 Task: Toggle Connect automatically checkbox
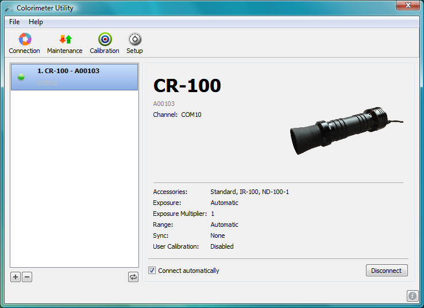152,271
